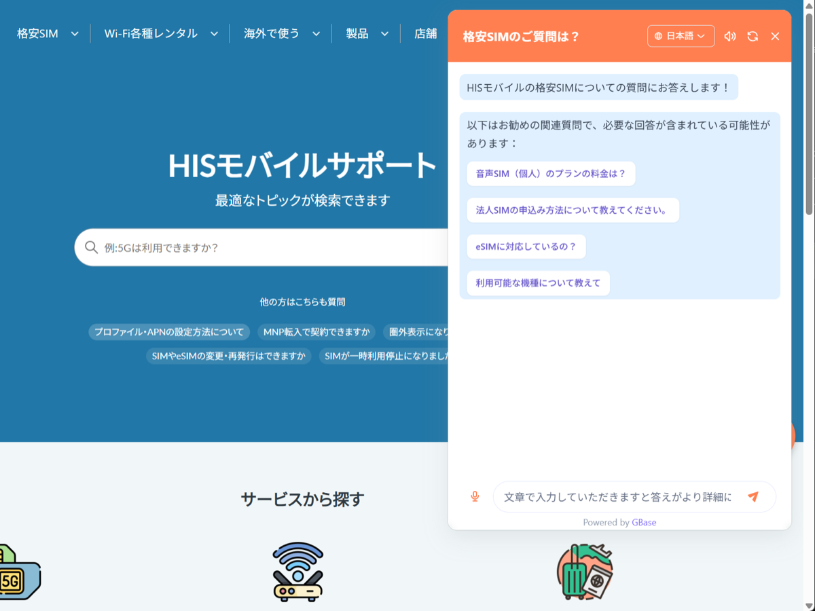Close the 格安SIM chat panel
Viewport: 815px width, 611px height.
pos(775,37)
